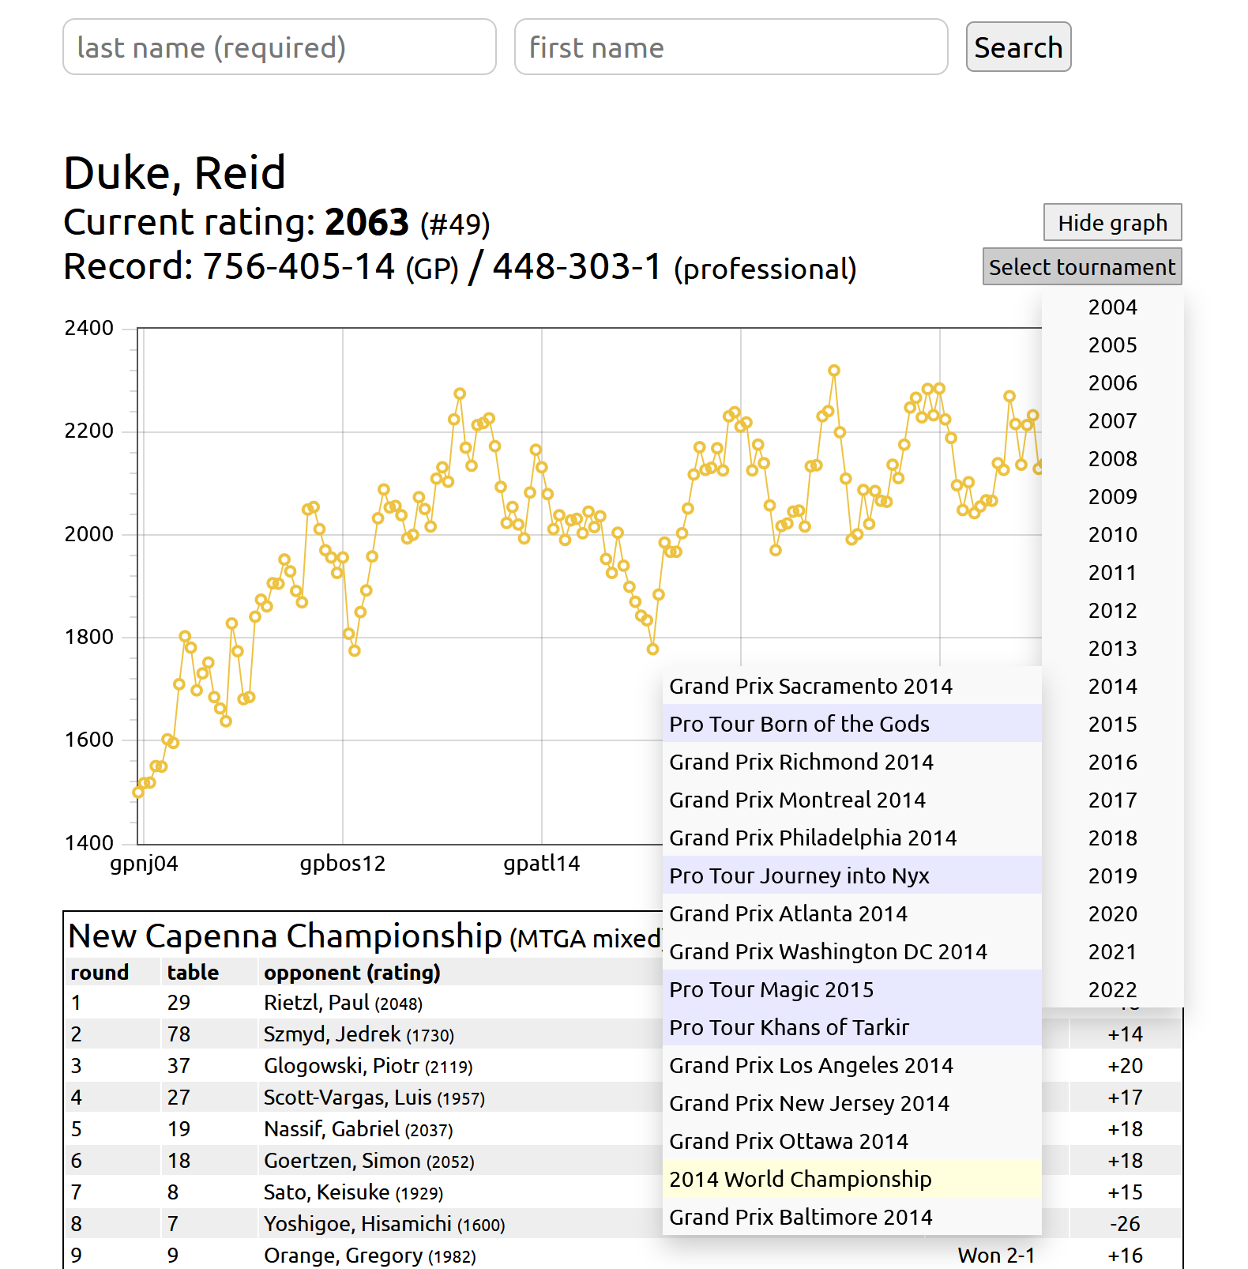Click New Capenna Championship tournament title

pos(285,936)
